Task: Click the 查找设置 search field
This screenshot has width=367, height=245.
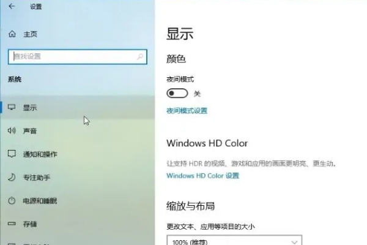Action: click(x=78, y=56)
